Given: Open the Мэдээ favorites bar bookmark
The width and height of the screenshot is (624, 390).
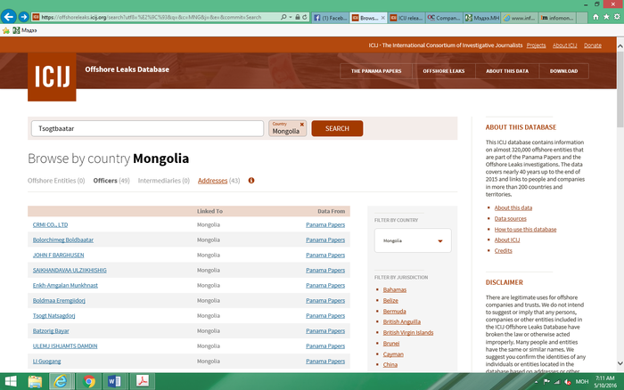Looking at the screenshot, I should [x=25, y=30].
